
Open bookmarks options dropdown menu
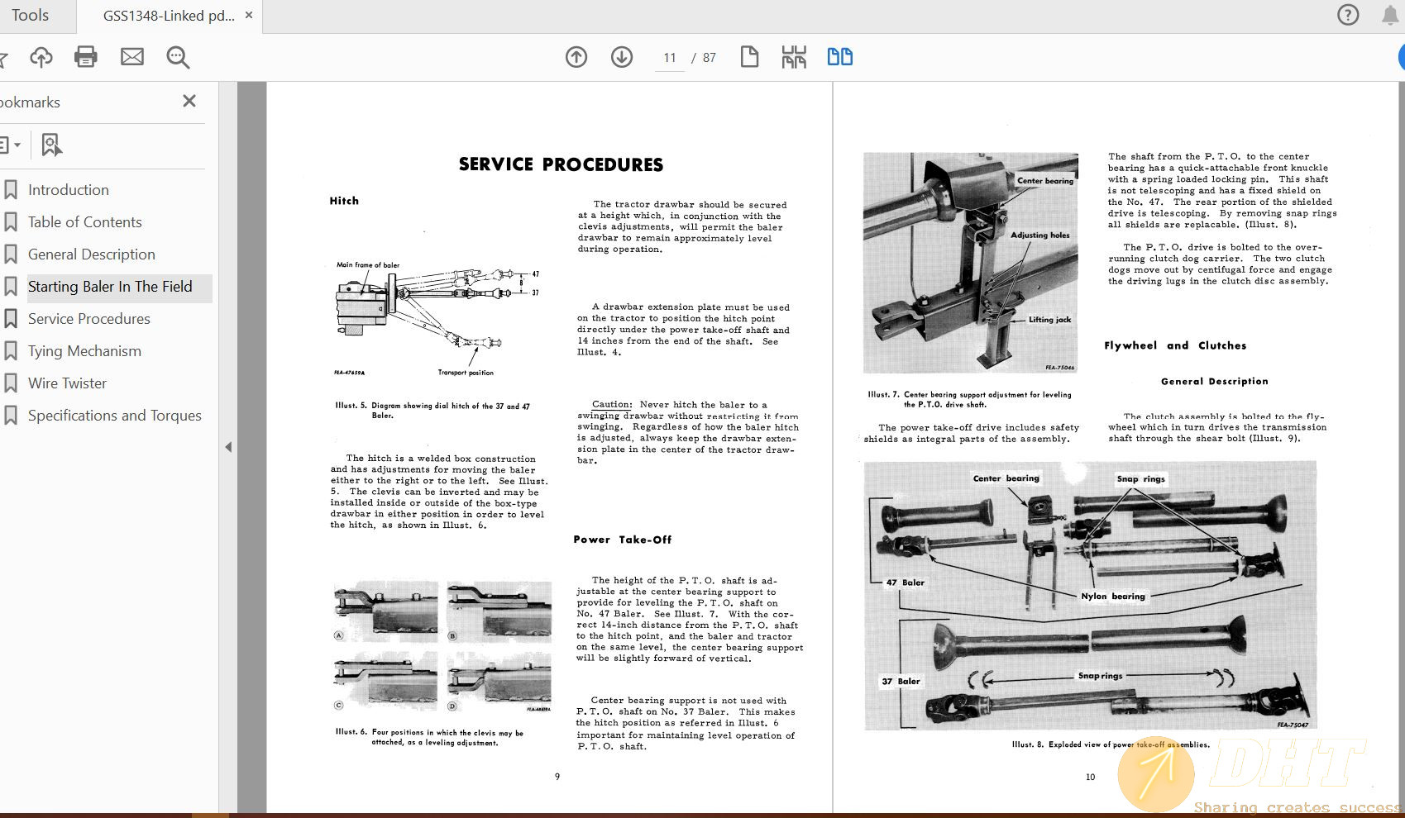[10, 145]
